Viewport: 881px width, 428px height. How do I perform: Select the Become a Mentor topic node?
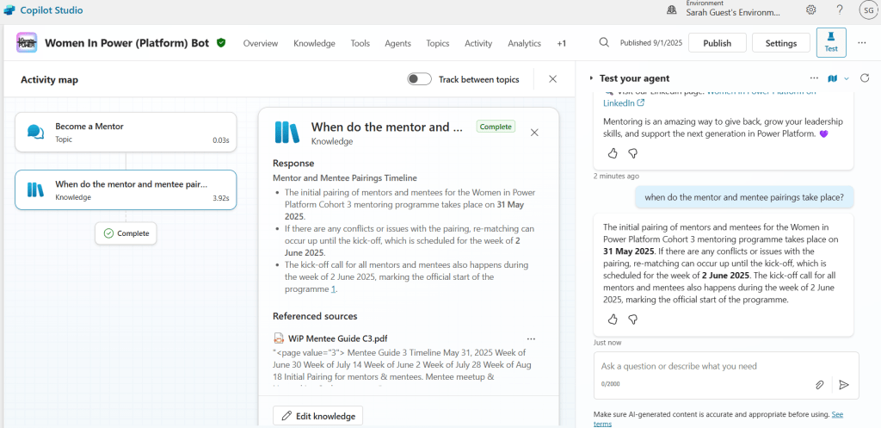(x=126, y=132)
